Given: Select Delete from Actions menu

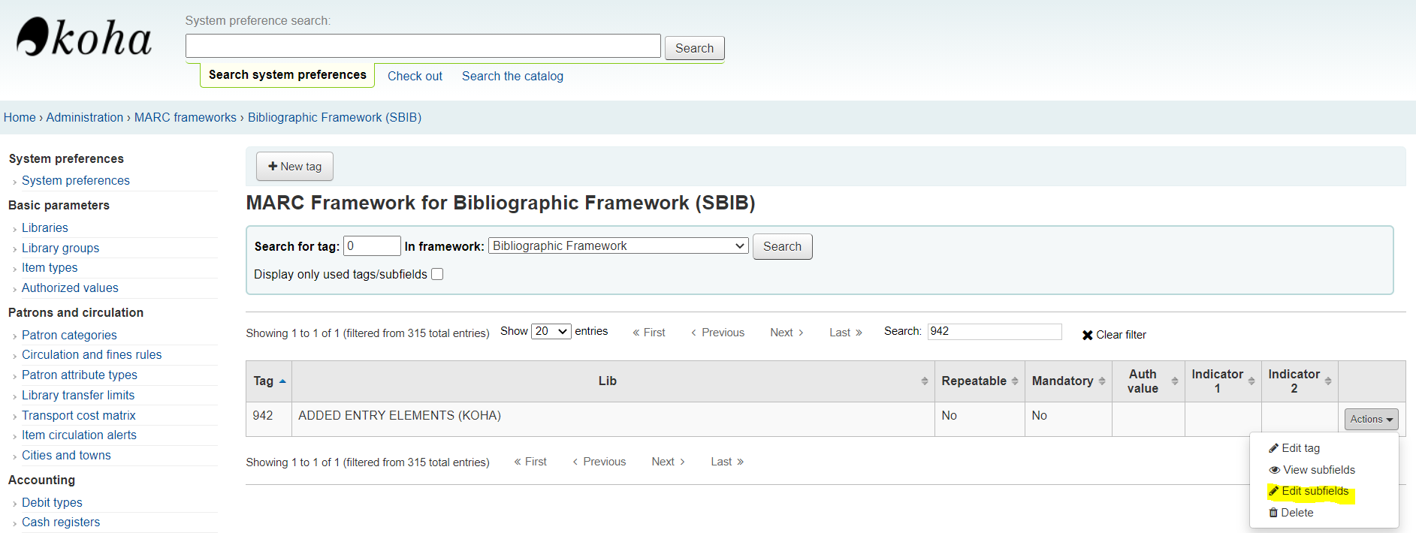Looking at the screenshot, I should click(x=1291, y=513).
